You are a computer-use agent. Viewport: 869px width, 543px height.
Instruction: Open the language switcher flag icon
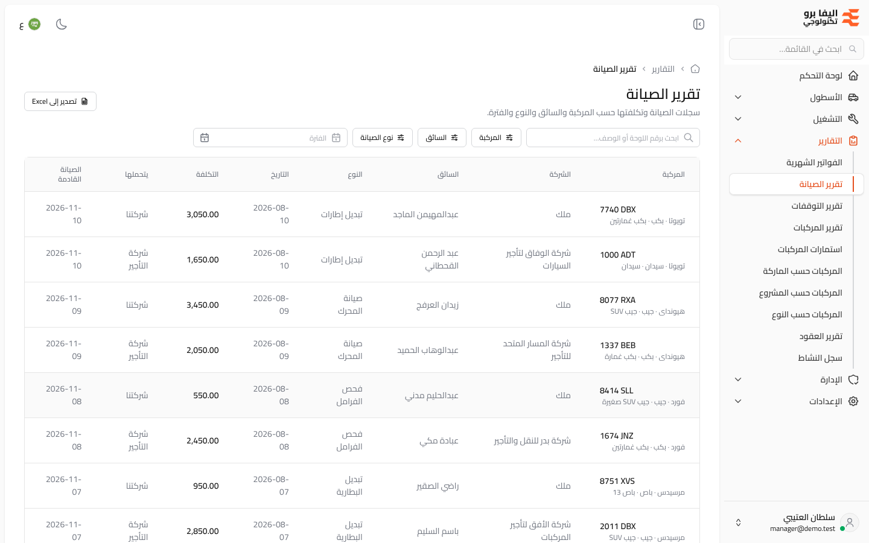click(34, 24)
